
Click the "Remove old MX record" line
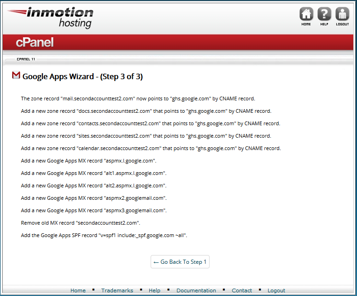click(80, 223)
